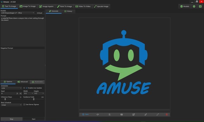Screen dimensions: 204x122
Task: Adjust the Inference Steps slider handle
Action: coord(5,99)
